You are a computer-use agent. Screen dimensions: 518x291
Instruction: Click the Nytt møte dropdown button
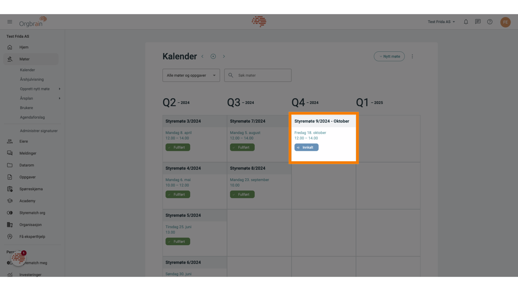[x=389, y=56]
